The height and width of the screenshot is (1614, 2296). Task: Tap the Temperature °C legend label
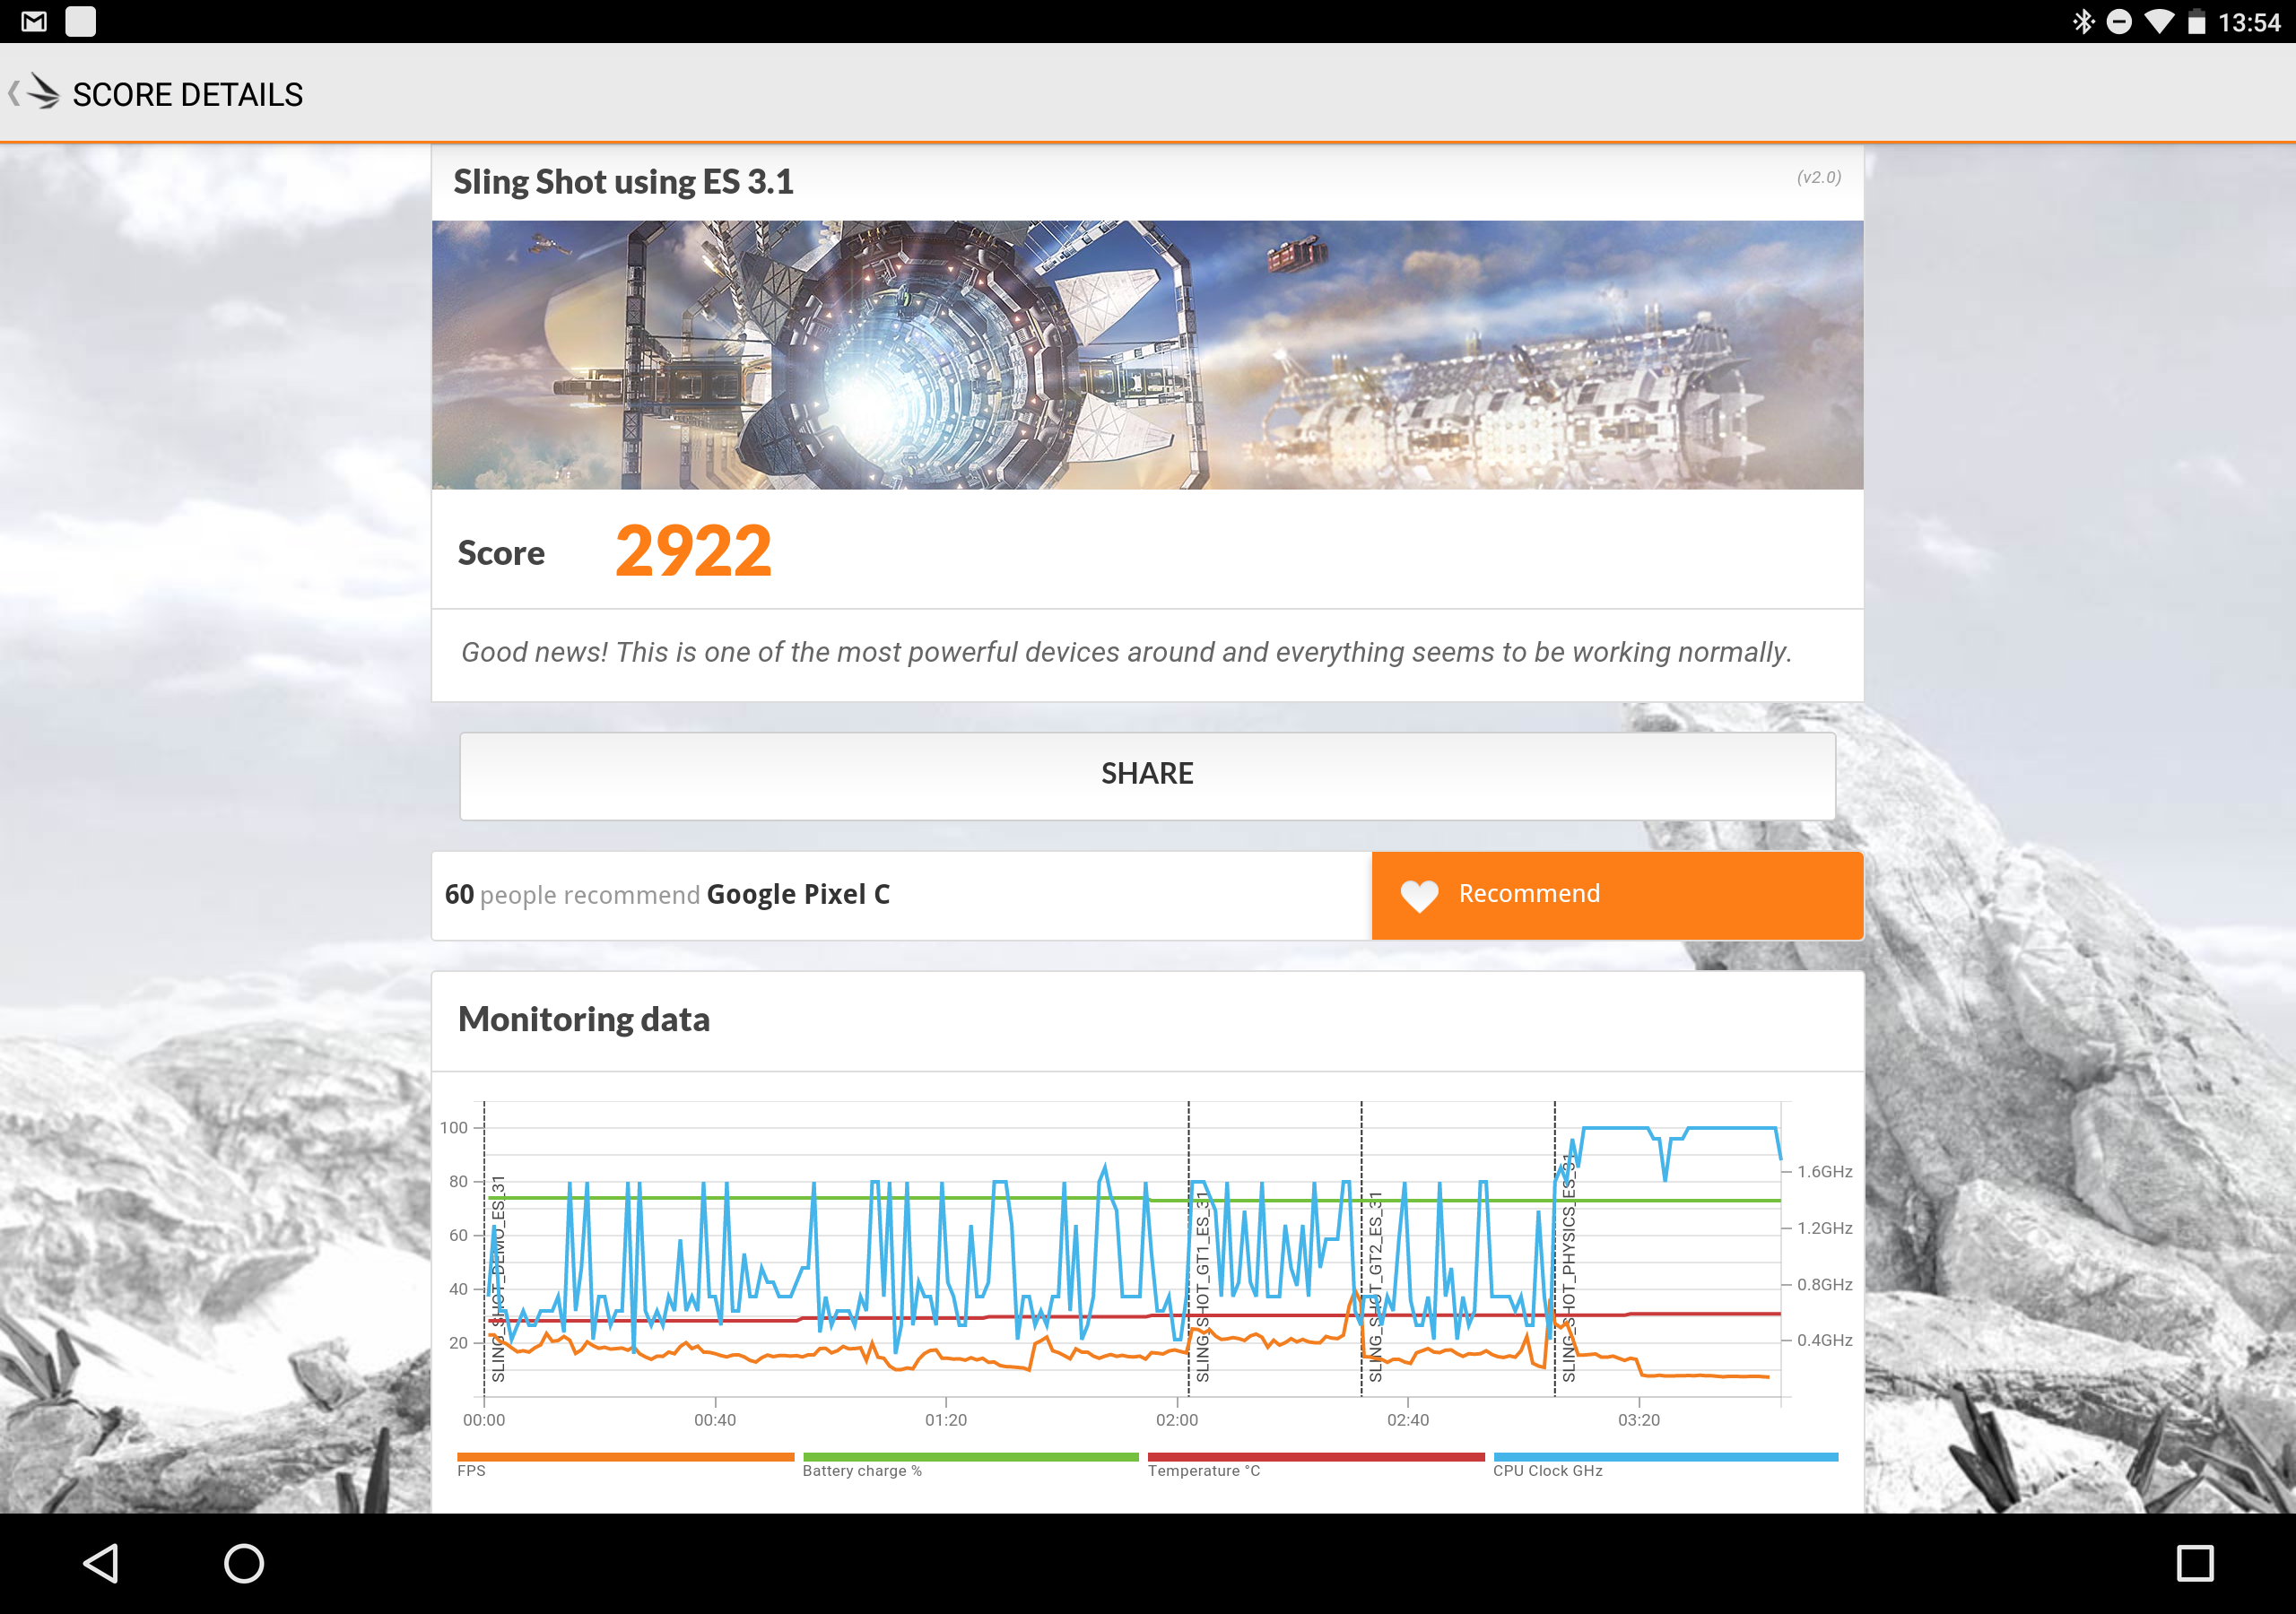[x=1204, y=1470]
